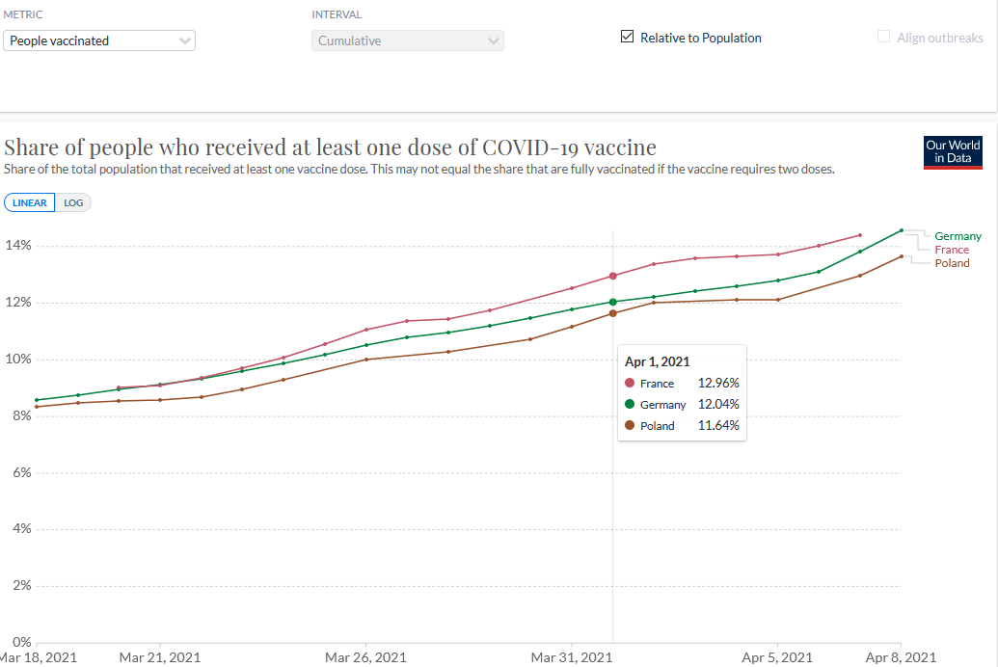Click the France legend label
998x667 pixels.
pos(952,250)
